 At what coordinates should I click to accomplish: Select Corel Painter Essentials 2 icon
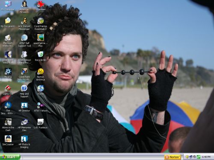(x=41, y=23)
